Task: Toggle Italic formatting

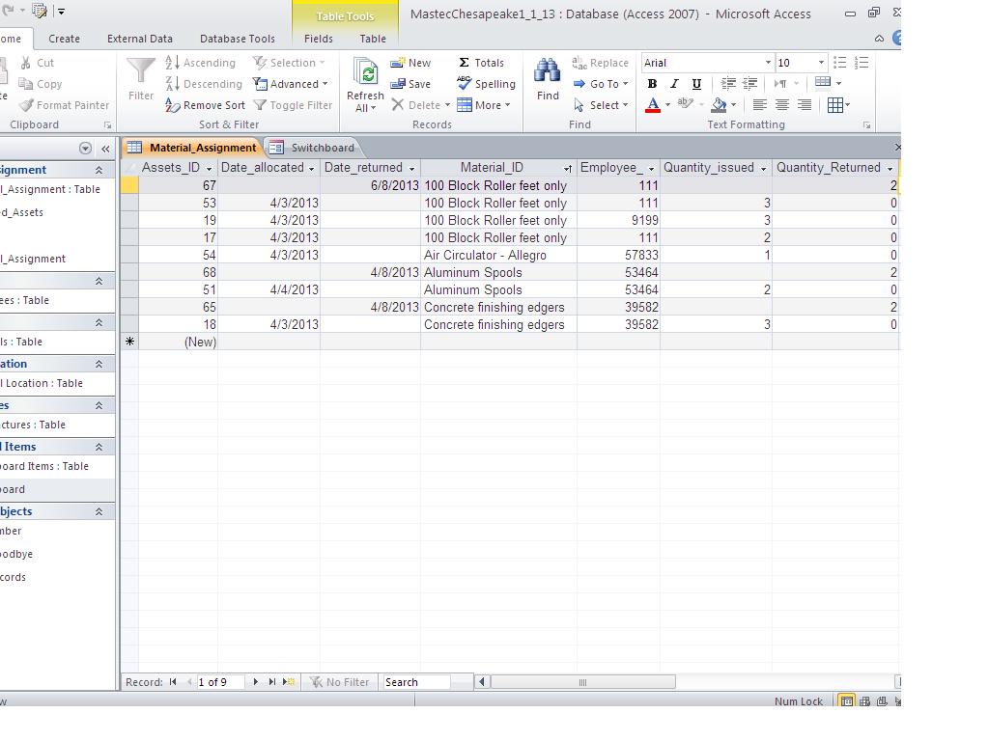Action: [x=674, y=83]
